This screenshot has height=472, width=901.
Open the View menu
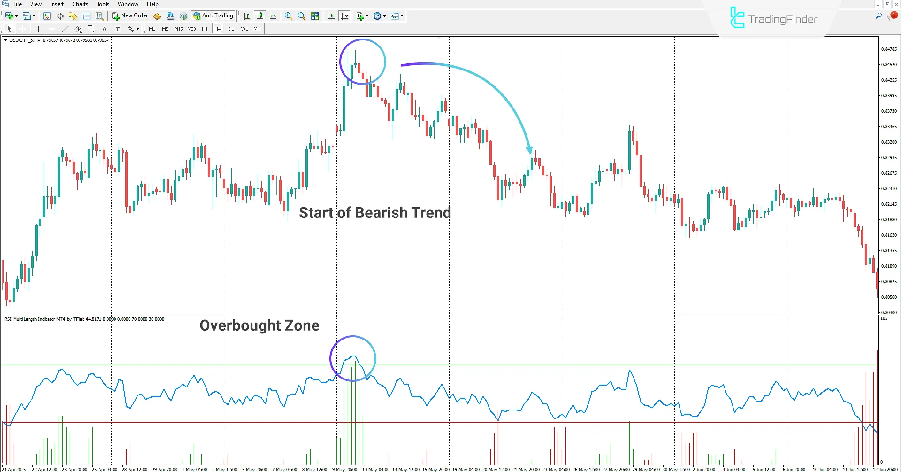click(x=36, y=4)
